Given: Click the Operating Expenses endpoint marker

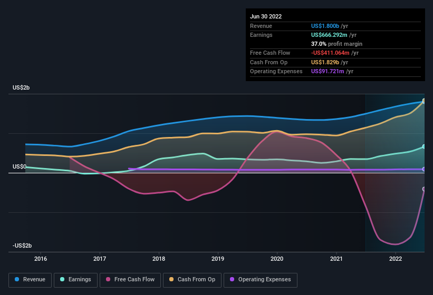Looking at the screenshot, I should coord(424,169).
